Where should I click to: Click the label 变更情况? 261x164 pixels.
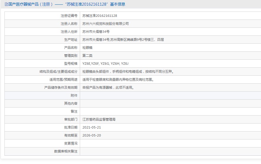click(x=71, y=143)
